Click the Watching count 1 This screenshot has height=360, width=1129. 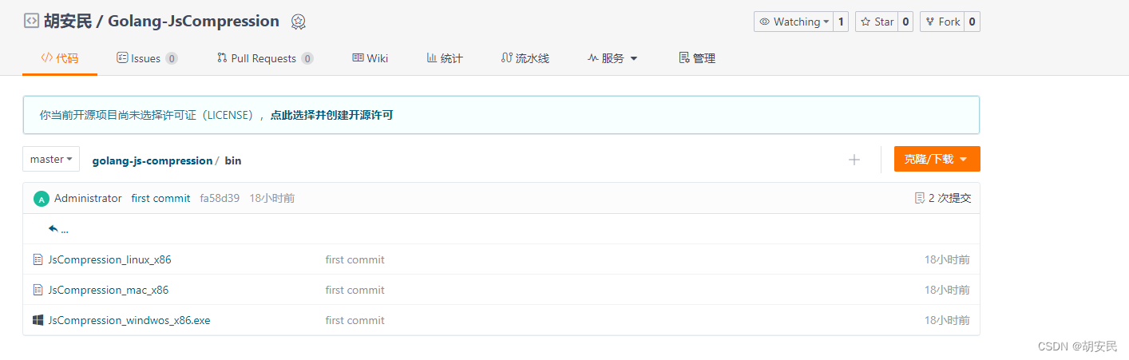[840, 22]
